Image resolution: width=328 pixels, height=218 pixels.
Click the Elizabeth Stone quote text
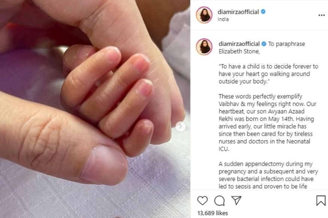[268, 74]
